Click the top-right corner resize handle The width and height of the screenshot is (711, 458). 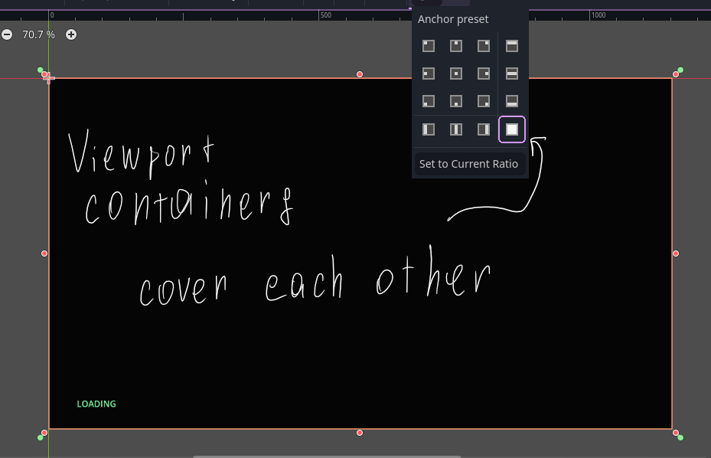pyautogui.click(x=676, y=74)
